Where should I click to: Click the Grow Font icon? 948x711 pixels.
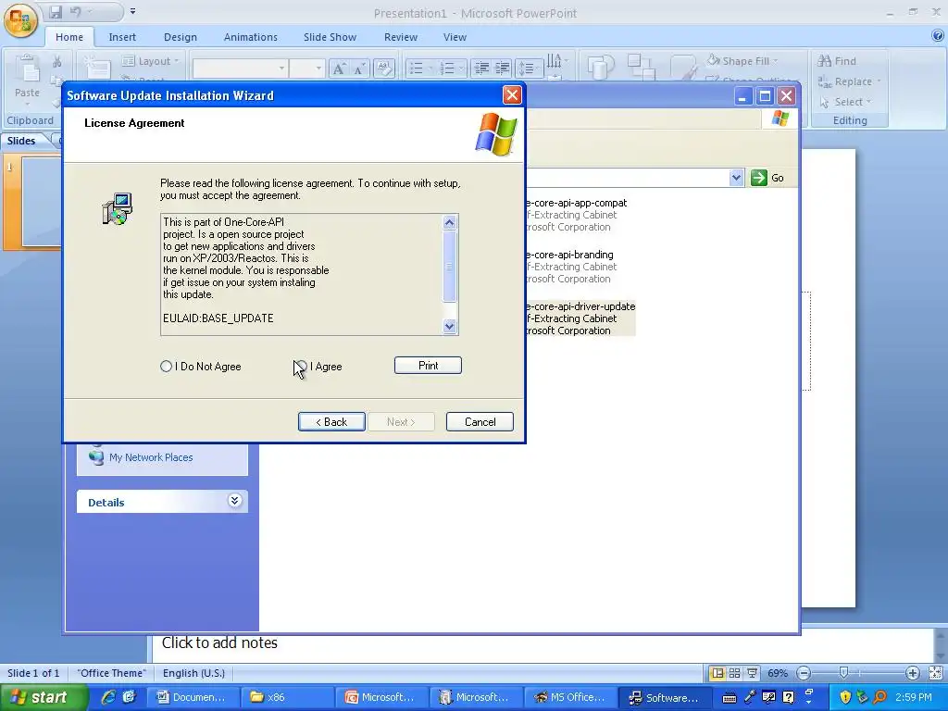click(339, 69)
